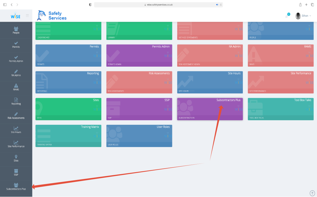Select Site Hours in the sidebar
317x197 pixels.
coord(16,130)
